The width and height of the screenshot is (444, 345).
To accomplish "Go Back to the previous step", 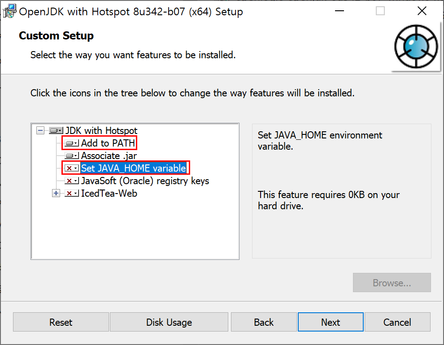I will [264, 322].
